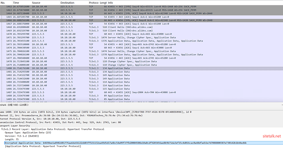Viewport: 283px width, 156px height.
Task: Select packet 1472 with length 1376
Action: coord(141,41)
